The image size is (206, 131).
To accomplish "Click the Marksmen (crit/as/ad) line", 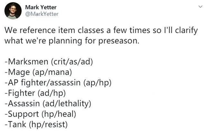I will [49, 62].
